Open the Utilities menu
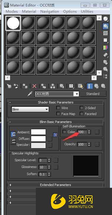The image size is (112, 215). click(x=87, y=12)
